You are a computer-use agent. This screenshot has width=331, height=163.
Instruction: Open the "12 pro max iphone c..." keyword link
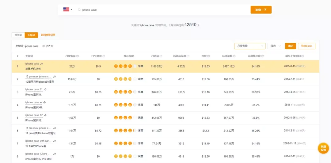click(x=38, y=77)
